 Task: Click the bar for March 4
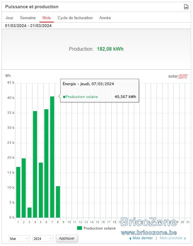coord(35,165)
